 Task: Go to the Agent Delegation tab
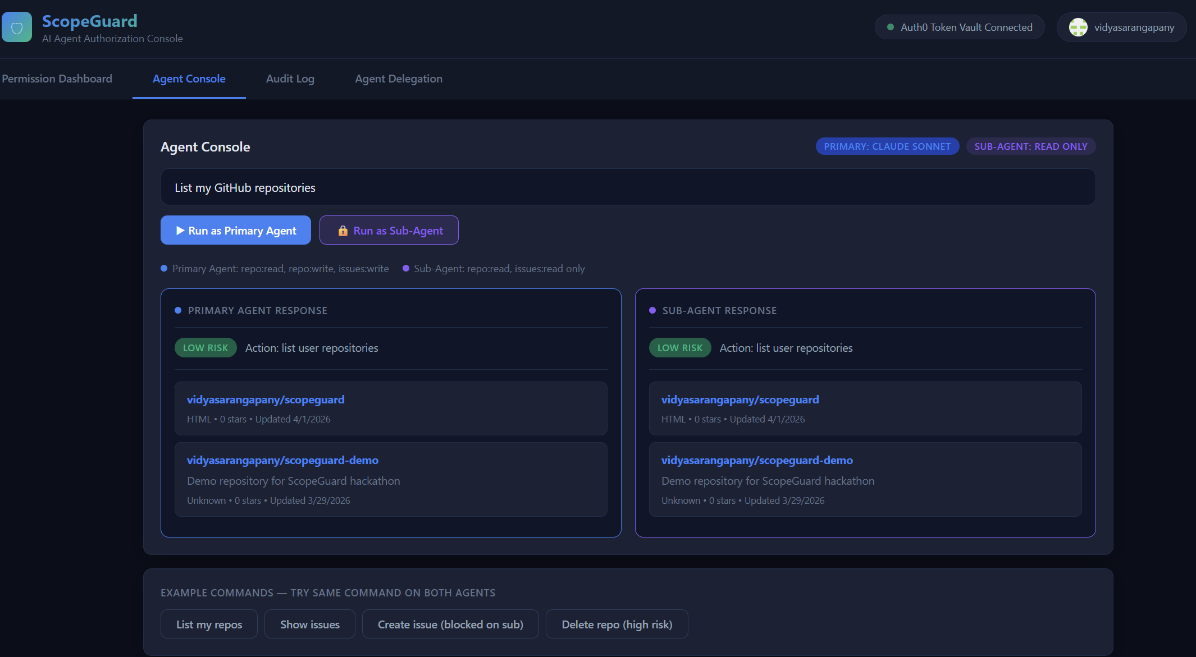click(398, 79)
